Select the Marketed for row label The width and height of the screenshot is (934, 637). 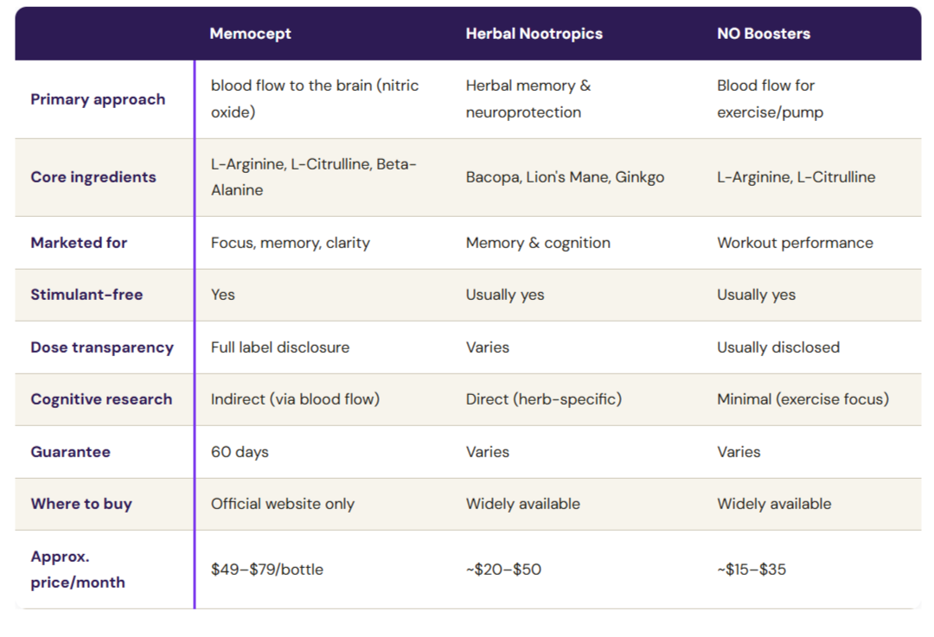(x=79, y=243)
